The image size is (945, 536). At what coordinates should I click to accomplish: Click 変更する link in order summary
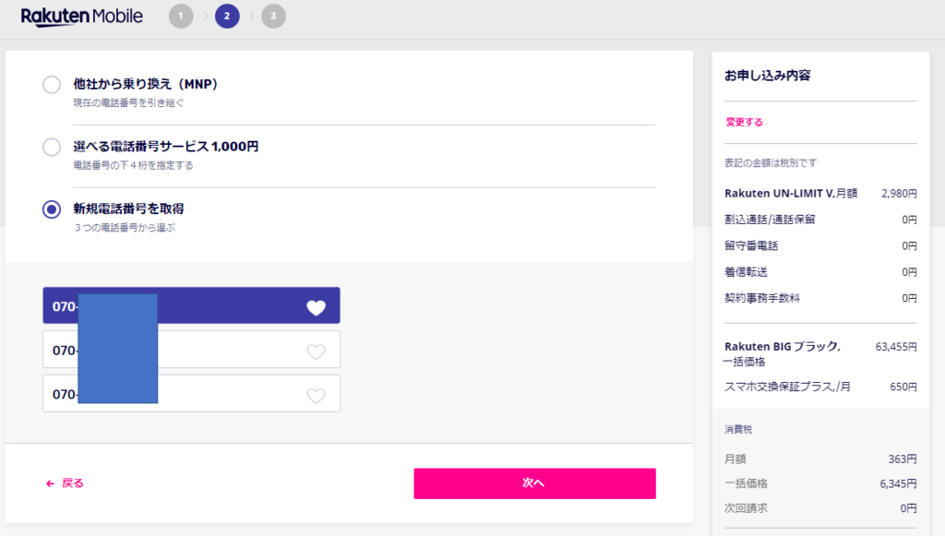pyautogui.click(x=744, y=123)
